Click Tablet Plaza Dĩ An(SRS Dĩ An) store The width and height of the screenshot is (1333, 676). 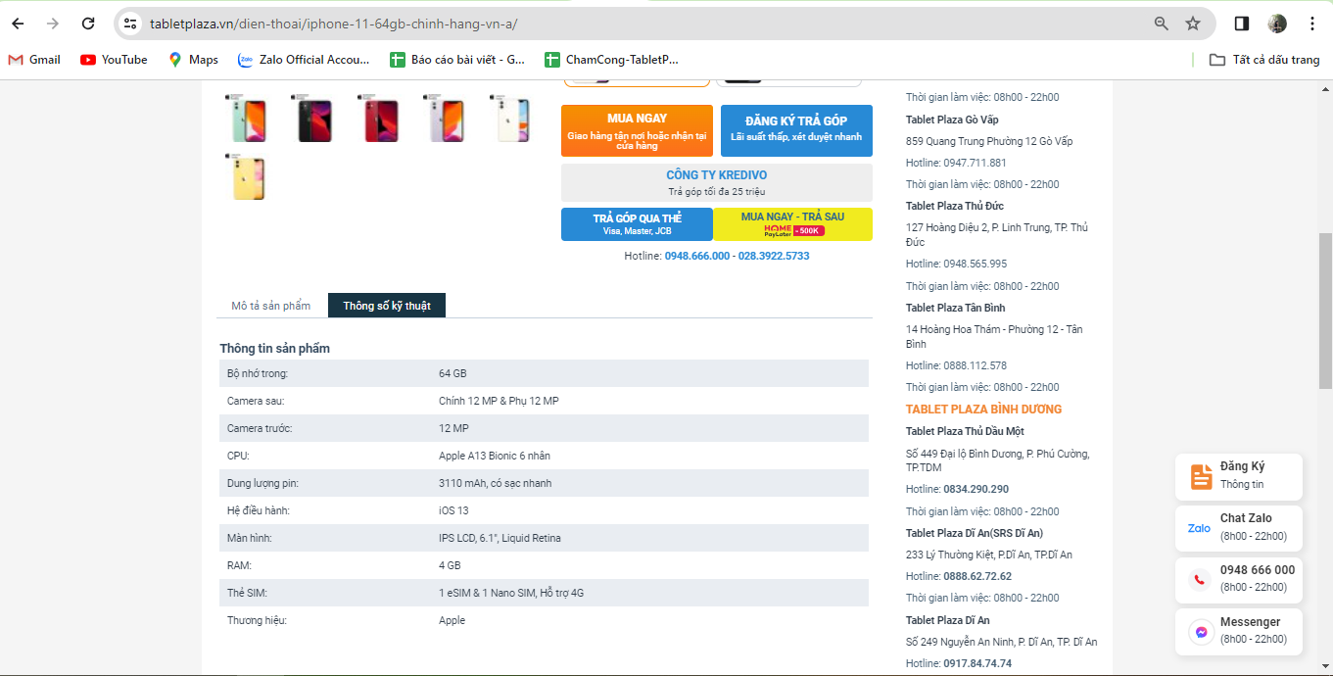click(x=975, y=533)
